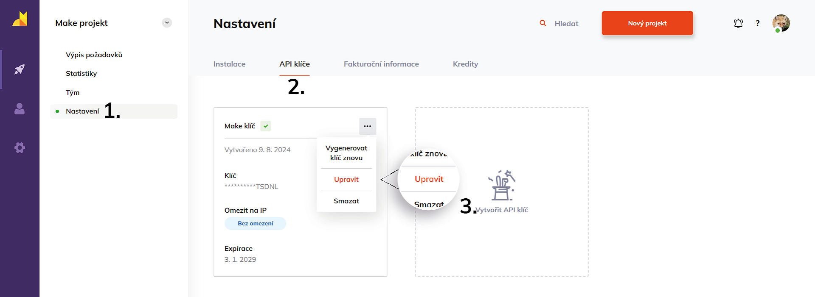
Task: Open the Kredity tab
Action: 465,64
